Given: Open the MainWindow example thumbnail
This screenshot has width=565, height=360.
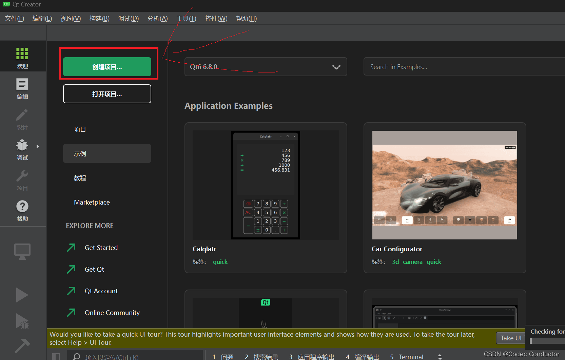Looking at the screenshot, I should (445, 313).
